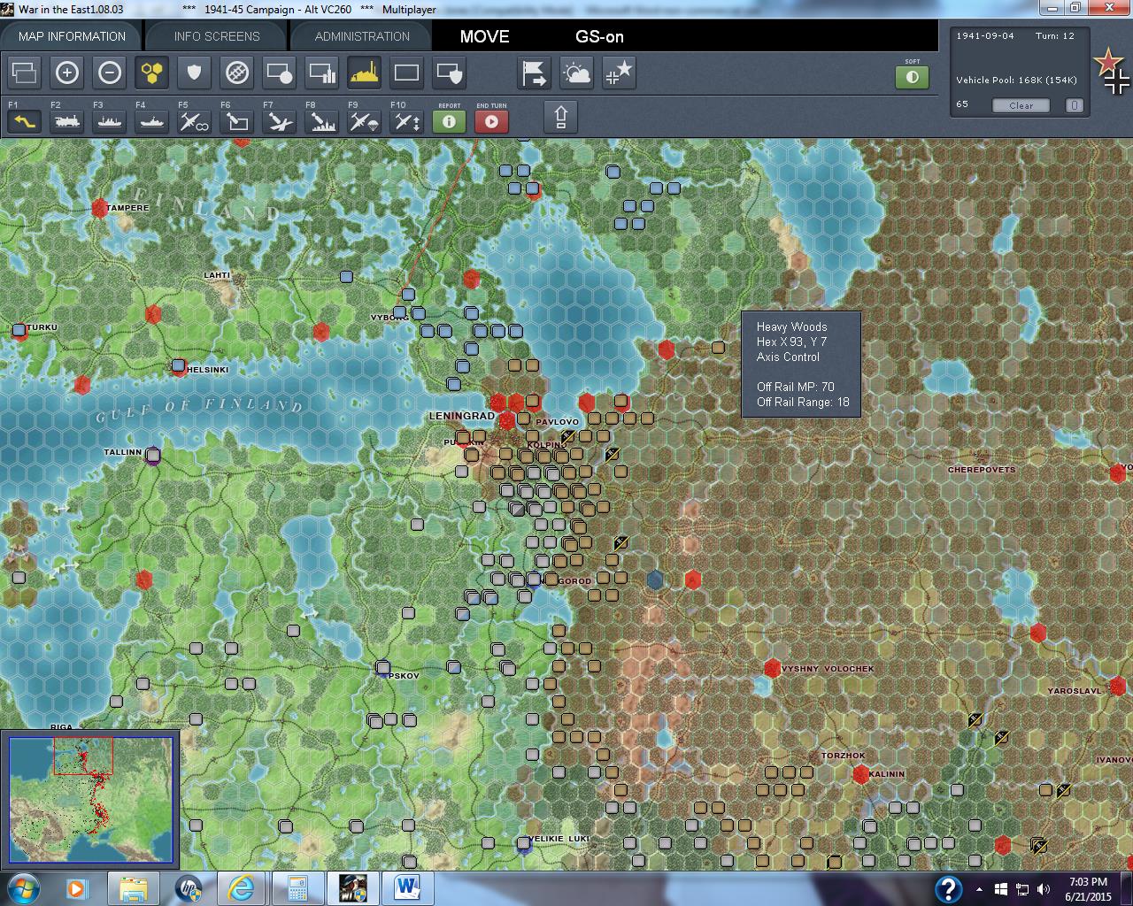Open Internet Explorer from taskbar
The image size is (1133, 906).
pyautogui.click(x=243, y=887)
